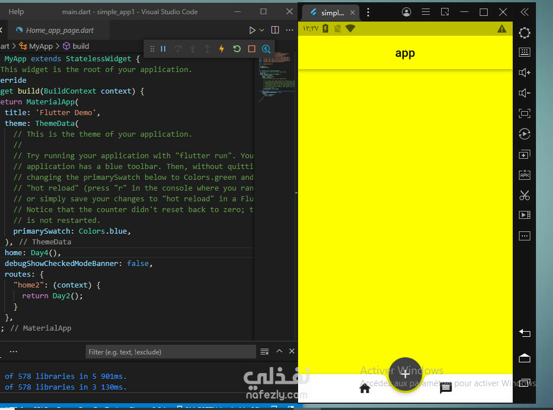The image size is (553, 410).
Task: Open the Help menu
Action: 16,11
